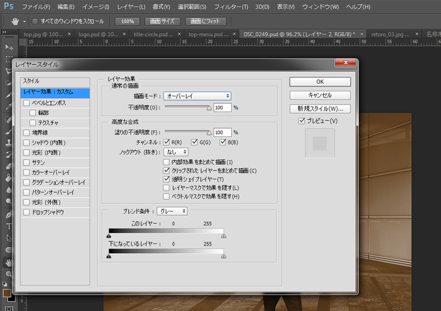Select the Clone Stamp tool
This screenshot has width=441, height=311.
[9, 142]
